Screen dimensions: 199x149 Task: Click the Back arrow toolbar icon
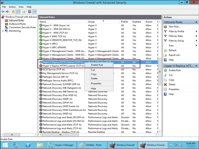coord(3,12)
